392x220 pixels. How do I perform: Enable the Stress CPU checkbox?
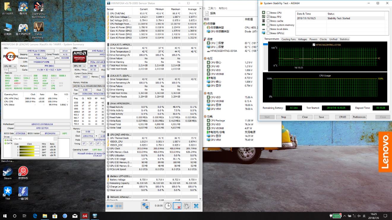[268, 13]
